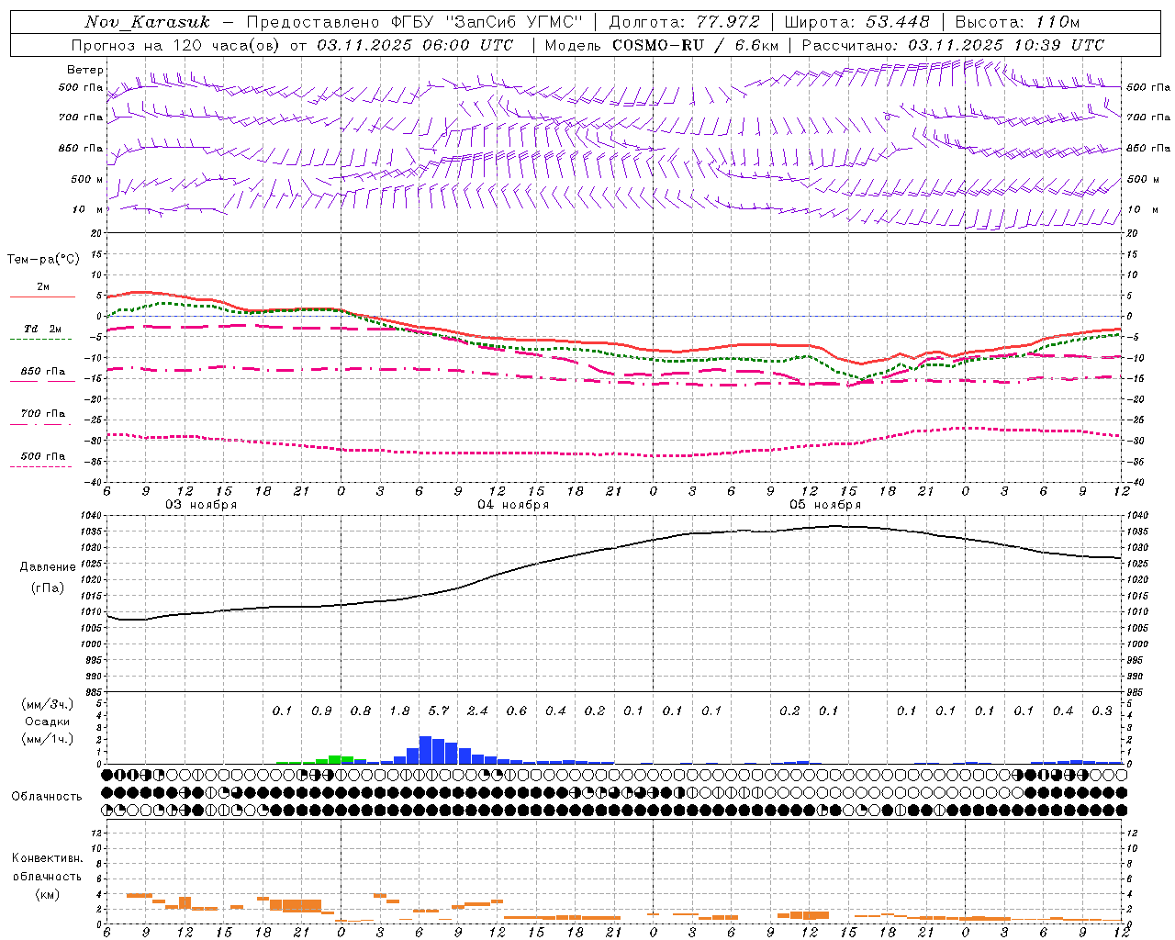
Task: Click the Тем-ра(°C) axis title
Action: pyautogui.click(x=43, y=260)
